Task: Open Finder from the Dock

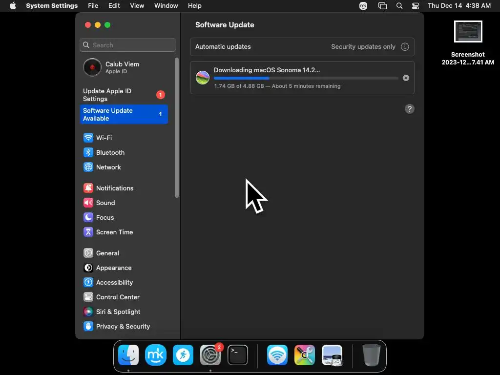Action: (128, 355)
